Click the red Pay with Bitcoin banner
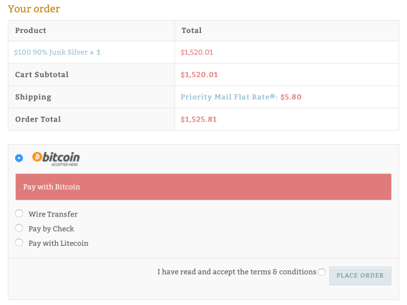The width and height of the screenshot is (407, 305). pos(203,187)
